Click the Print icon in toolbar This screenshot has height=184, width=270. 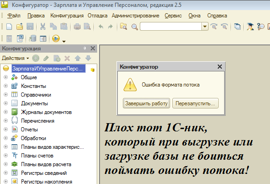[77, 27]
